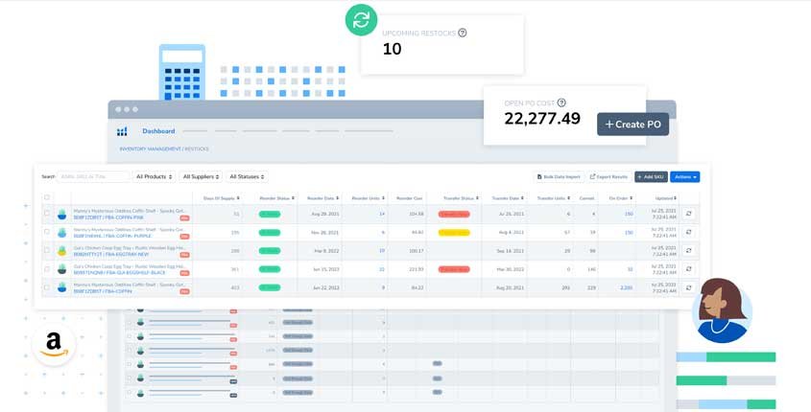Sort by Reorder Date column

(x=323, y=197)
